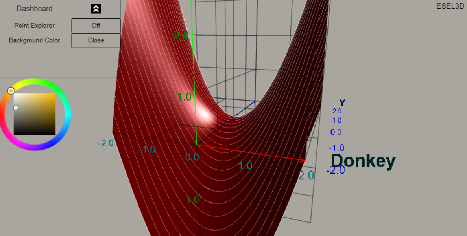The image size is (467, 236).
Task: Click the Donkey text label
Action: pyautogui.click(x=363, y=161)
